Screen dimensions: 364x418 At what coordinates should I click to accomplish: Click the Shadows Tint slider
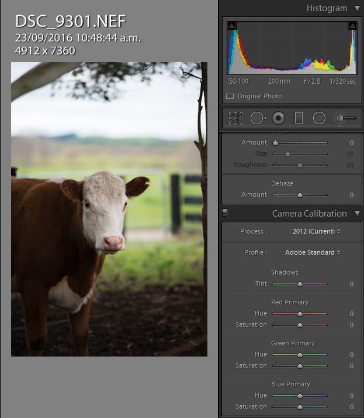[300, 284]
